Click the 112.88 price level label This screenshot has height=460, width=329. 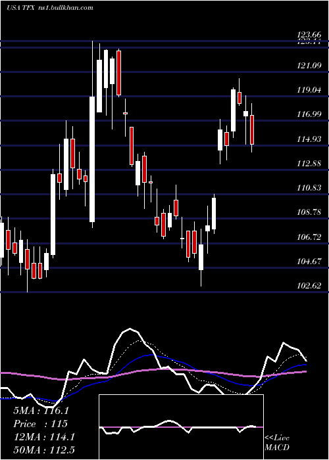(309, 164)
